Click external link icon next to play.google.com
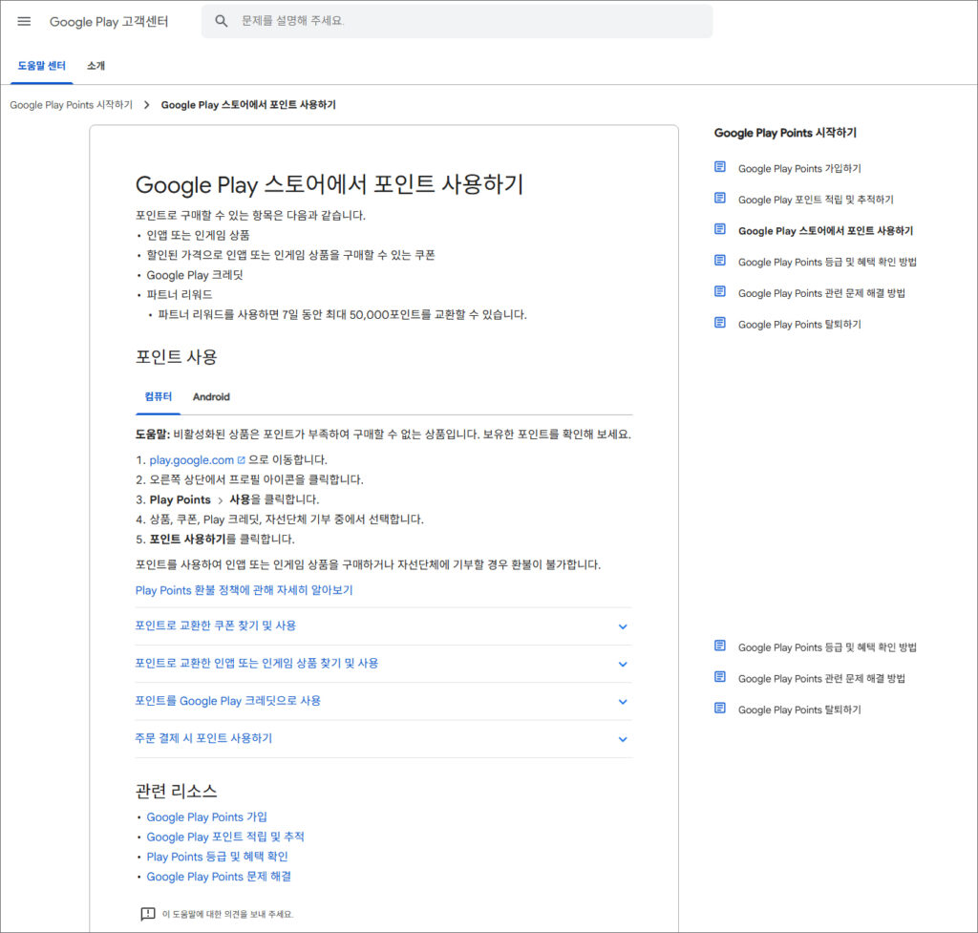The height and width of the screenshot is (933, 978). (241, 460)
